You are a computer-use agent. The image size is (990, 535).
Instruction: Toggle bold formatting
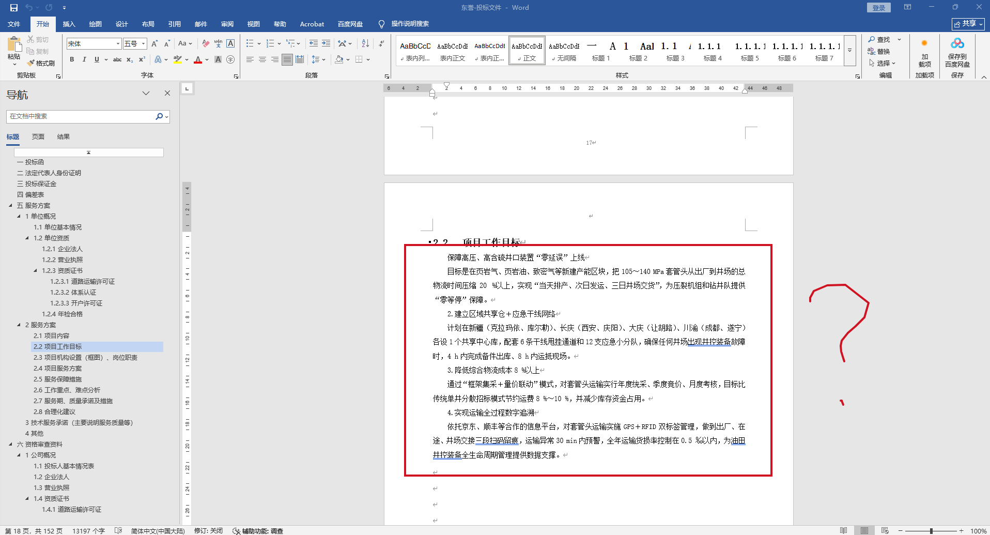72,59
